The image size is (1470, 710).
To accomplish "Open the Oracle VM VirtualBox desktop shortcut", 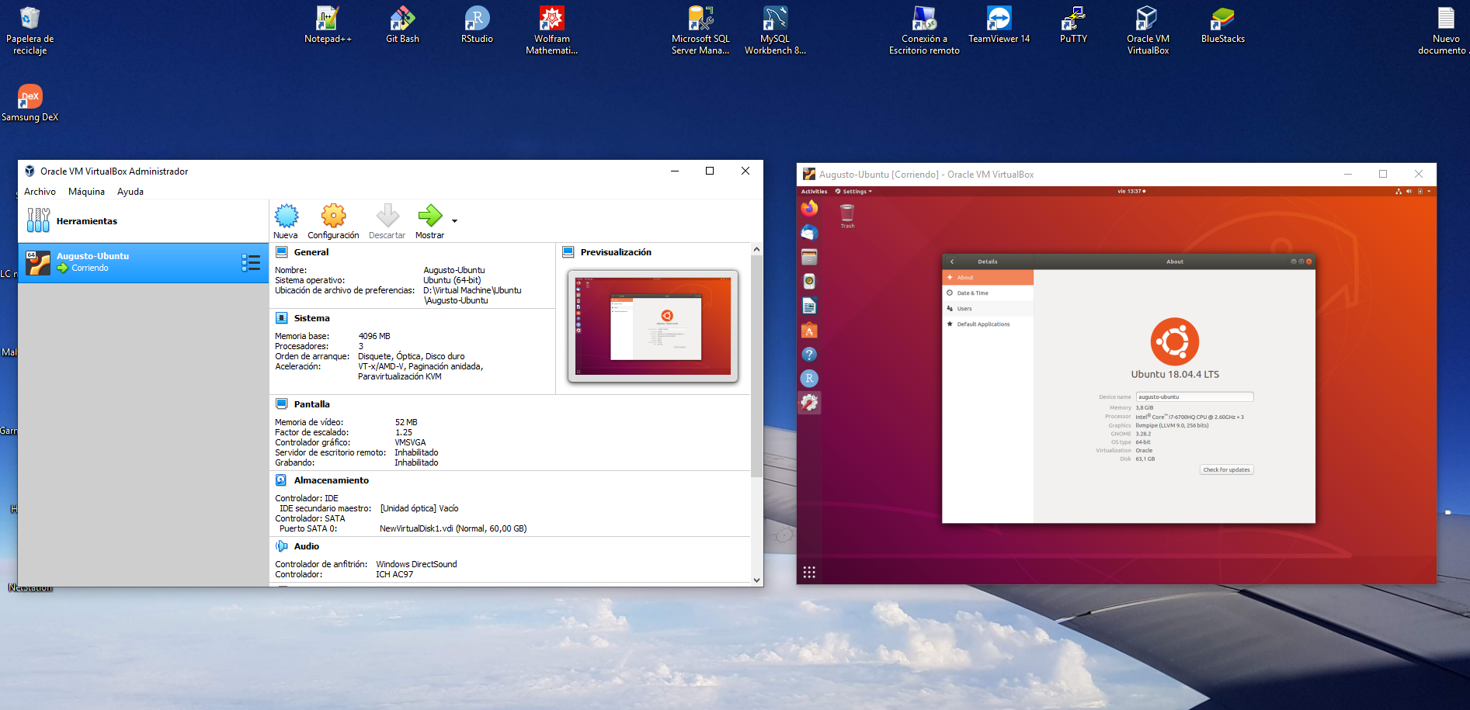I will tap(1148, 30).
